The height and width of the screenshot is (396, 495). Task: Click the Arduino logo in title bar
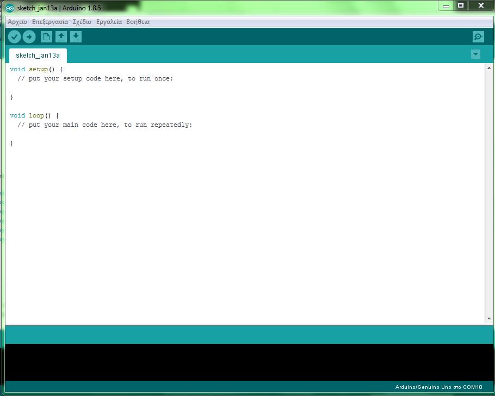tap(10, 8)
